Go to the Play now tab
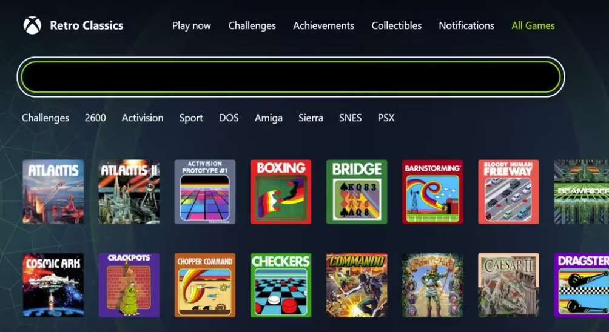 pos(192,26)
